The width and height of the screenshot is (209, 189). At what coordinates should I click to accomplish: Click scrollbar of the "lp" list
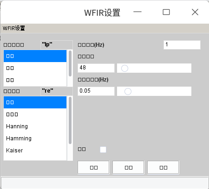pyautogui.click(x=70, y=63)
